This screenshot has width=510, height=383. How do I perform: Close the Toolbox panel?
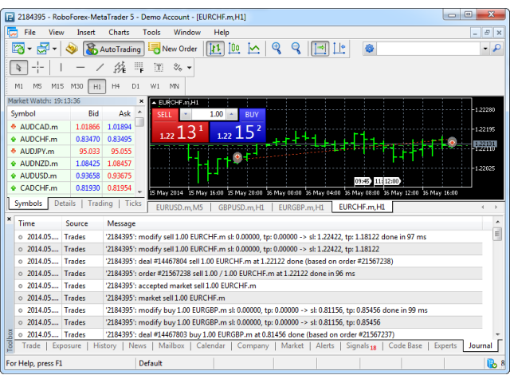pyautogui.click(x=9, y=219)
